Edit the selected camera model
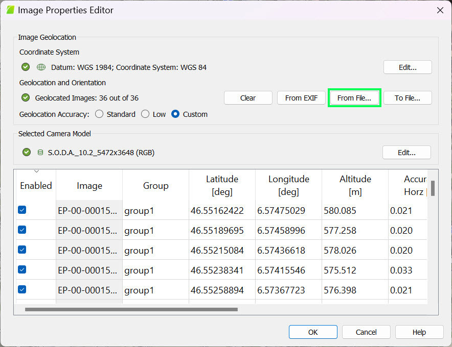452x347 pixels. [x=408, y=152]
